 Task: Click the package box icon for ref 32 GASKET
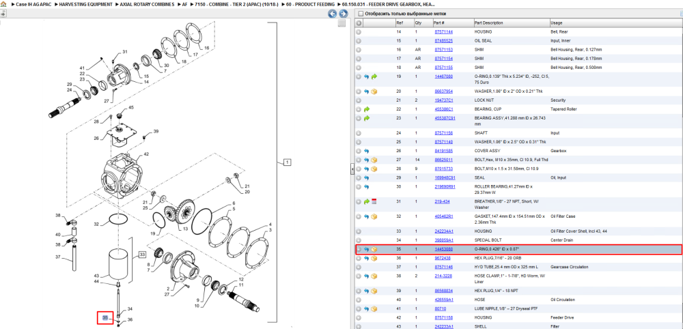click(374, 216)
